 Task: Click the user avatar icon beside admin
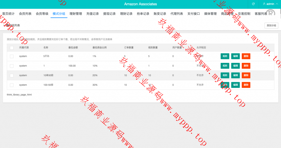pyautogui.click(x=264, y=4)
